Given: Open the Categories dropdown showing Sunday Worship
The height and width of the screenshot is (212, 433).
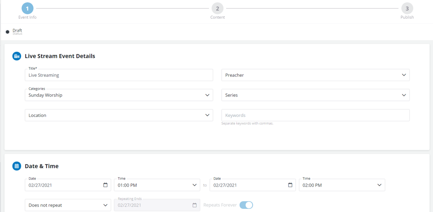Looking at the screenshot, I should coord(119,95).
